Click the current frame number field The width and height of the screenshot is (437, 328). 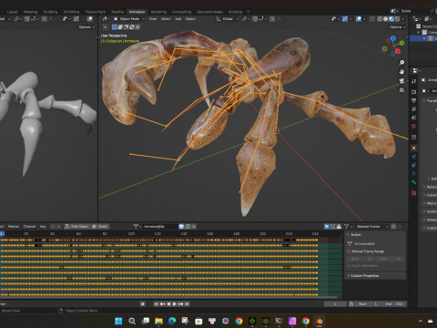click(335, 304)
